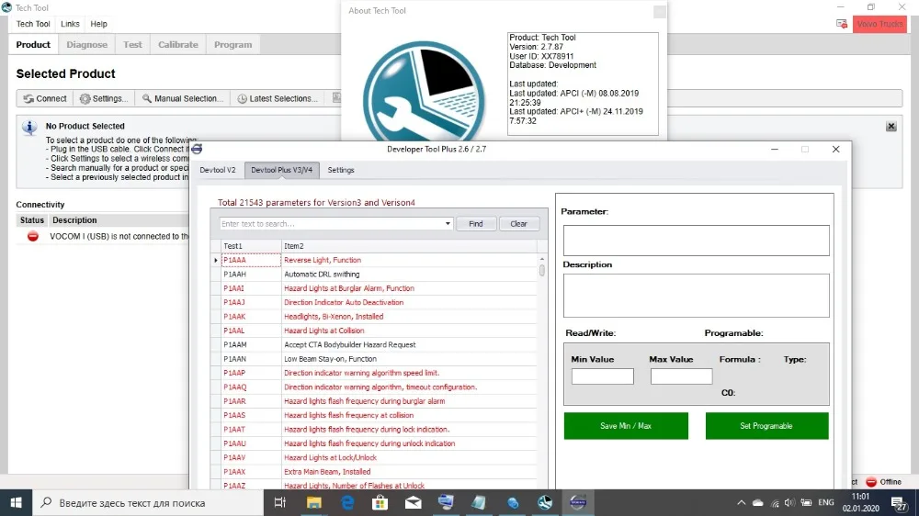This screenshot has height=516, width=919.
Task: Open Latest Selections clock icon
Action: point(242,98)
